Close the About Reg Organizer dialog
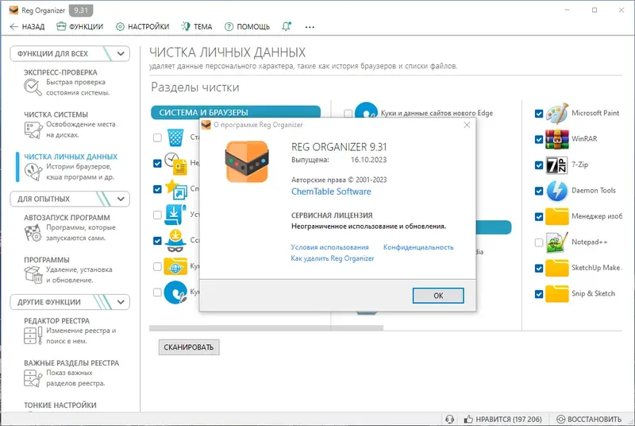 467,125
